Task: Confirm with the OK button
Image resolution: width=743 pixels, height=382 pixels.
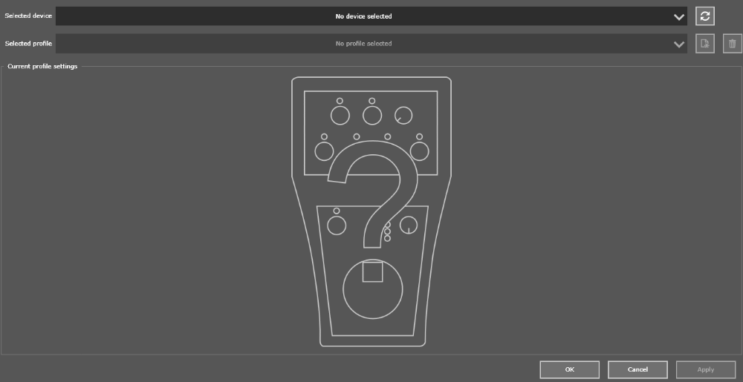Action: click(570, 369)
